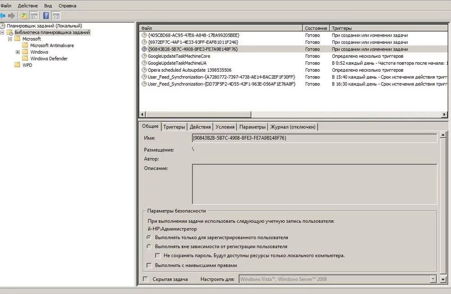Image resolution: width=451 pixels, height=294 pixels.
Task: Collapse the Microsoft tree node
Action: (10, 39)
